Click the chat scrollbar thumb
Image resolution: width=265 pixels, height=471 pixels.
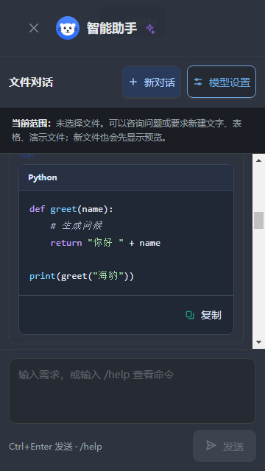[x=258, y=221]
